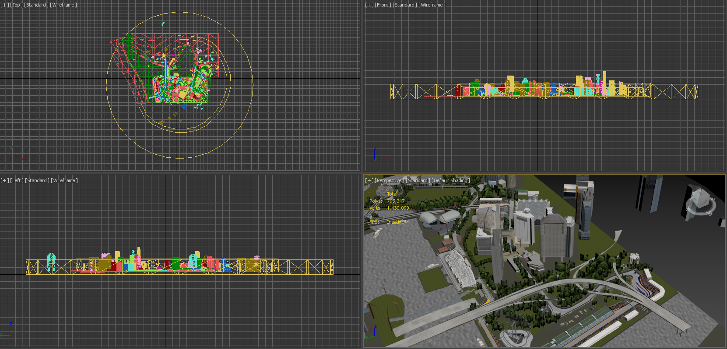Click [Standard] label in the Top viewport
Image resolution: width=727 pixels, height=349 pixels.
click(36, 5)
